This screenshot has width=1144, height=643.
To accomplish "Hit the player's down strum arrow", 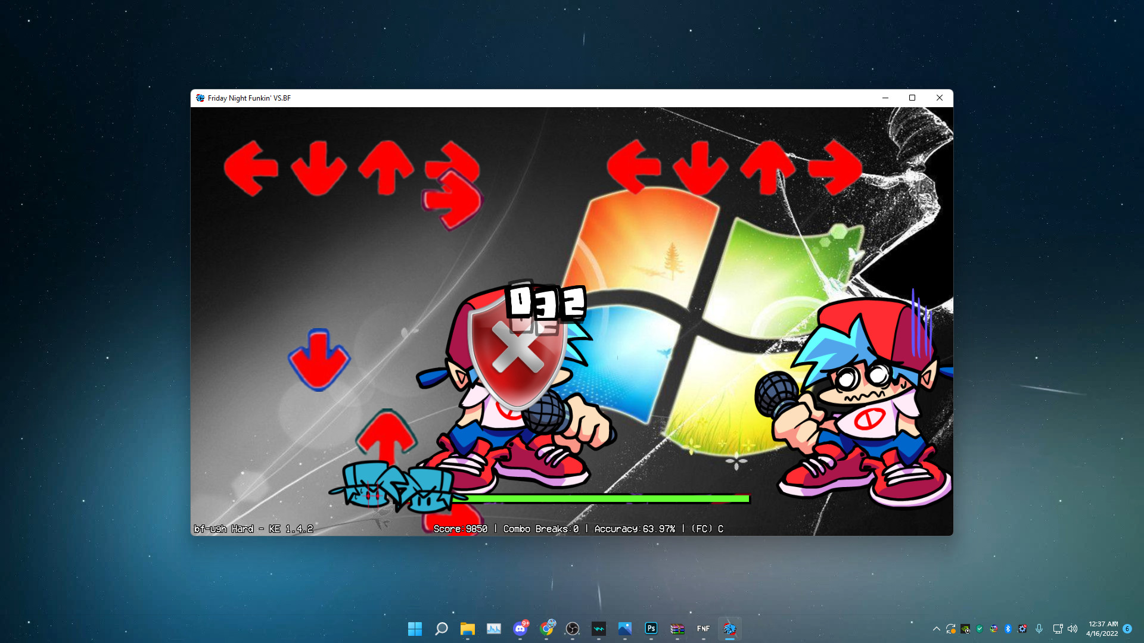I will (x=701, y=167).
